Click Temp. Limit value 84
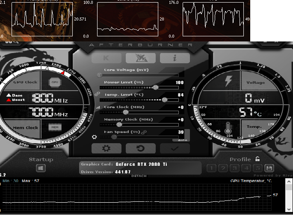 click(x=181, y=95)
